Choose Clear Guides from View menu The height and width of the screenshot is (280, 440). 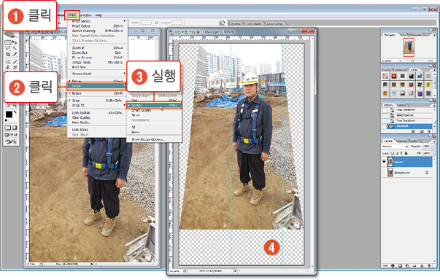(x=97, y=117)
